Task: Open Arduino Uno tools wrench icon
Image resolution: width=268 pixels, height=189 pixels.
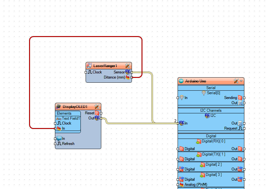Action: click(236, 81)
